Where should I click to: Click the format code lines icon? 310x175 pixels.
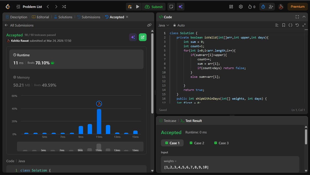pos(277,25)
